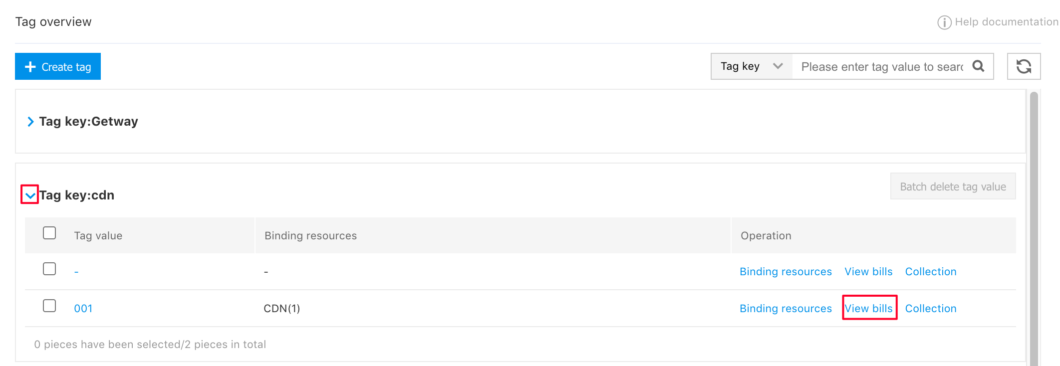1060x366 pixels.
Task: Click the magnifier search icon
Action: (978, 66)
